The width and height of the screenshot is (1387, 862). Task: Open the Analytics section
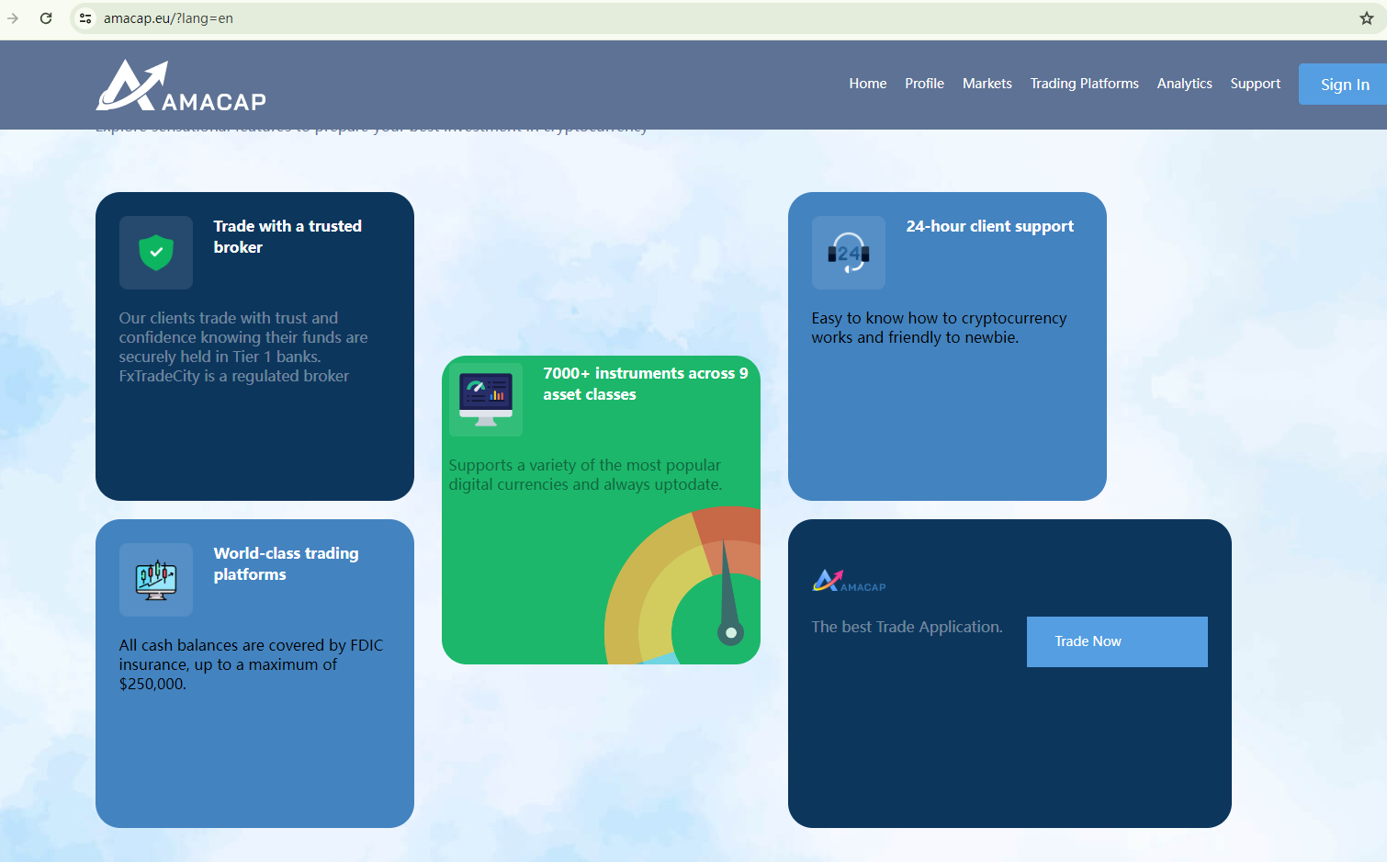1184,84
